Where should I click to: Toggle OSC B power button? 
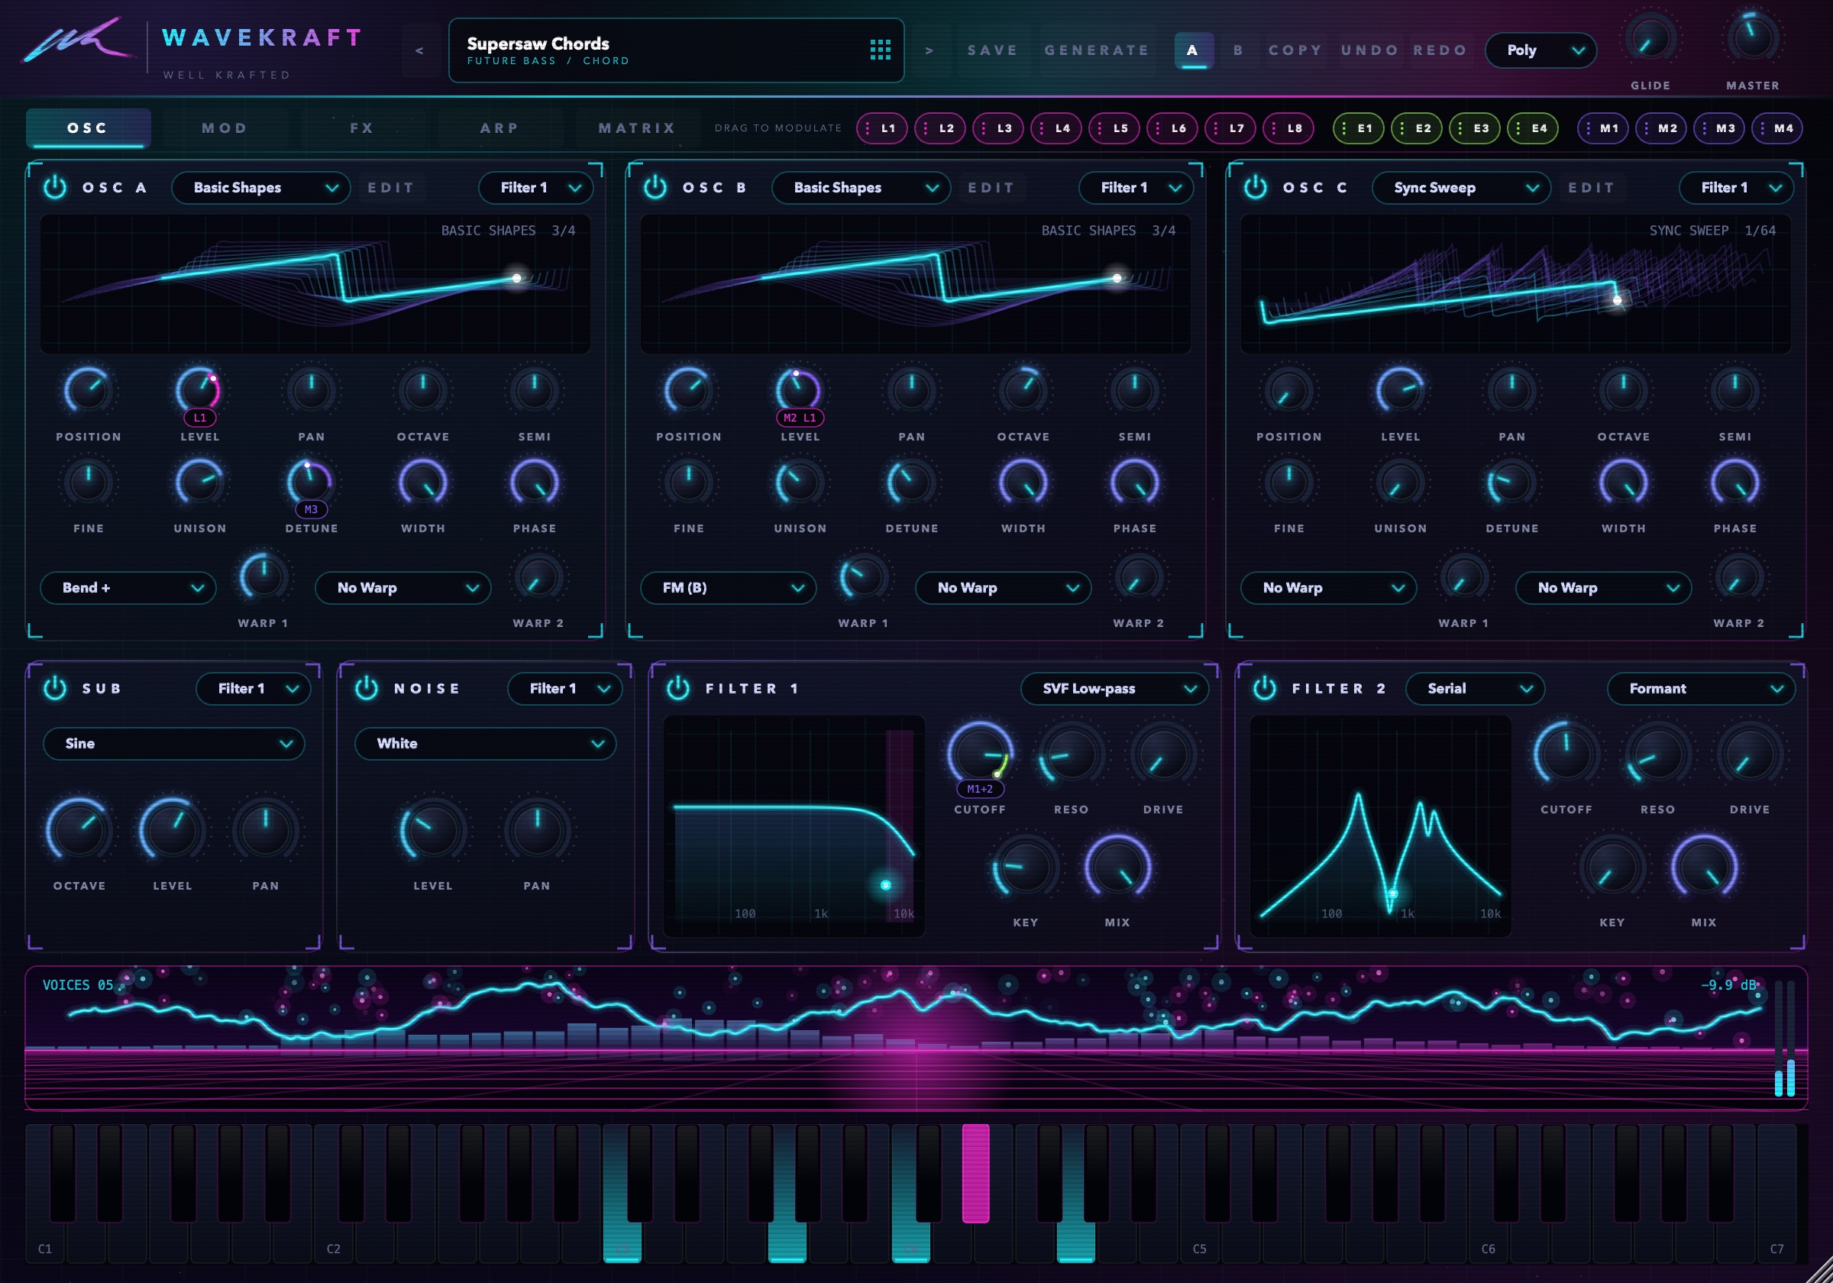(x=655, y=187)
